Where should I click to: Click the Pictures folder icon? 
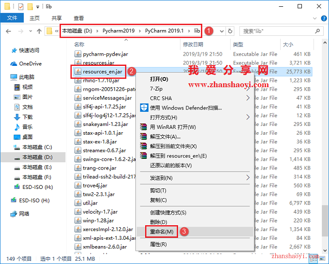(17, 97)
